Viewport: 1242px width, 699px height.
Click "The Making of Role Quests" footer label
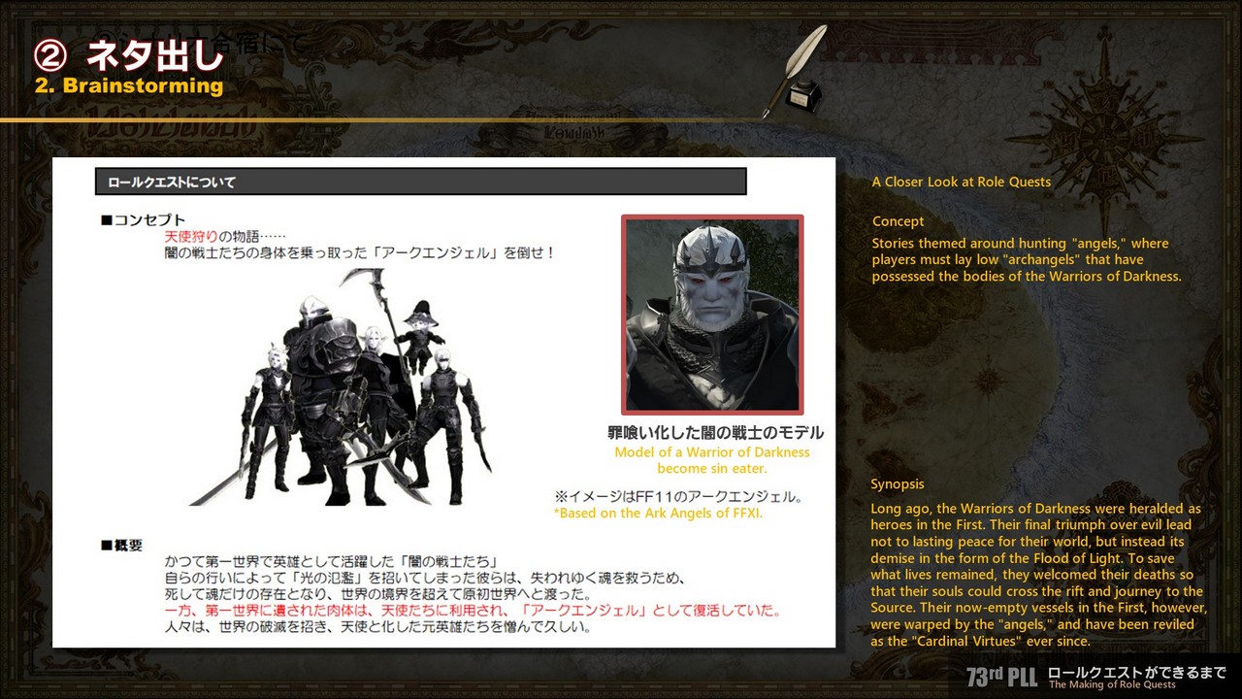pyautogui.click(x=1112, y=685)
